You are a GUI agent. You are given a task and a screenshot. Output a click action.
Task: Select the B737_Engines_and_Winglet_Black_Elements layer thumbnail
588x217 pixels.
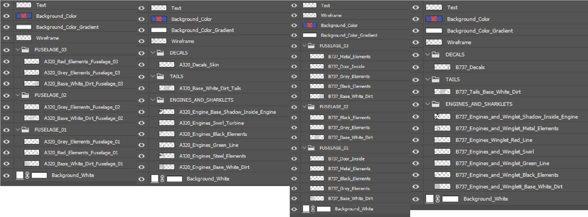tap(442, 175)
